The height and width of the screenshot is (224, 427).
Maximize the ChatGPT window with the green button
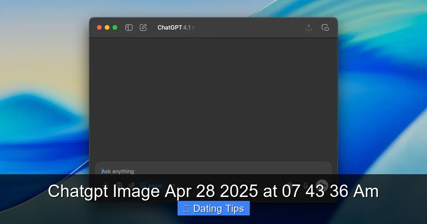tap(115, 27)
